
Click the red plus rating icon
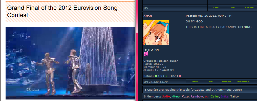click(180, 76)
